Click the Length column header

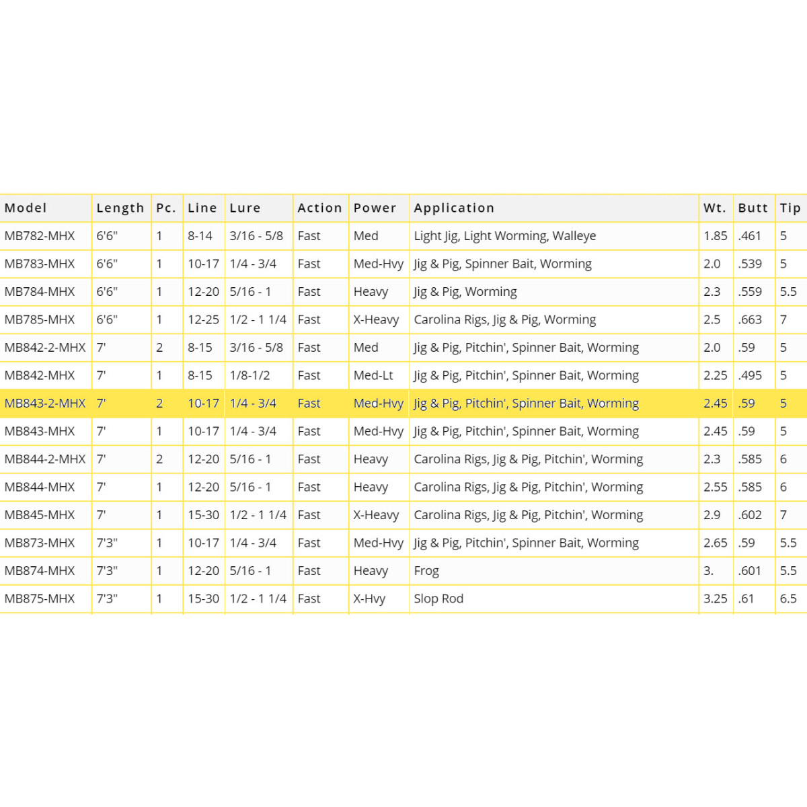(120, 208)
